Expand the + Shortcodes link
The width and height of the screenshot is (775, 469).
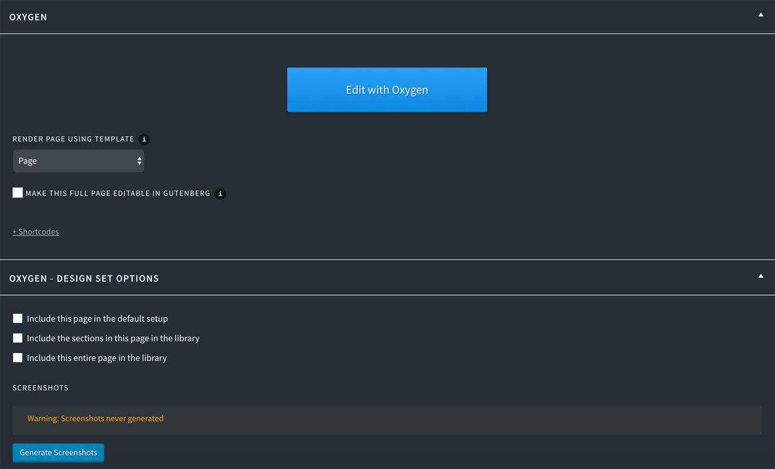(36, 232)
